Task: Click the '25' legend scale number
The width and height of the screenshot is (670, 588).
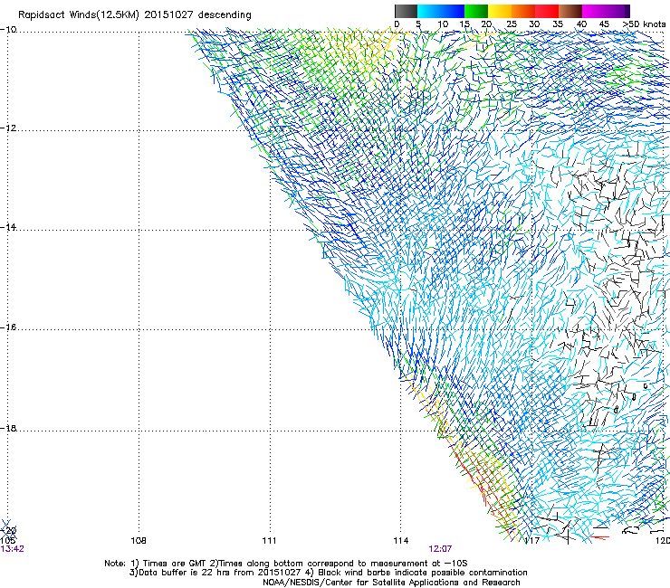Action: [x=512, y=24]
